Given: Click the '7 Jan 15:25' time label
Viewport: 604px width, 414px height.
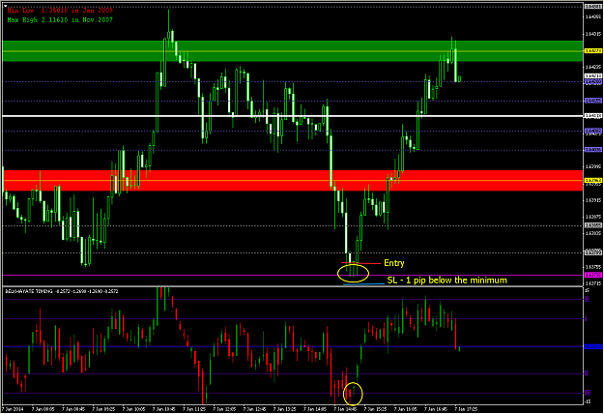Looking at the screenshot, I should (376, 408).
